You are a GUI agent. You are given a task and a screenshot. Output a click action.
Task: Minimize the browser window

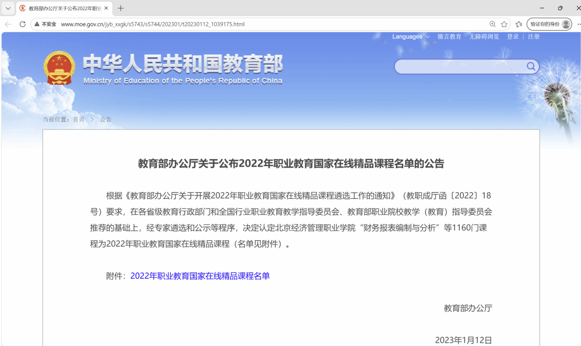click(542, 8)
